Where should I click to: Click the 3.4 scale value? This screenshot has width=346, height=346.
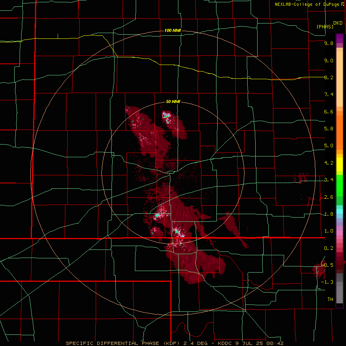click(329, 180)
